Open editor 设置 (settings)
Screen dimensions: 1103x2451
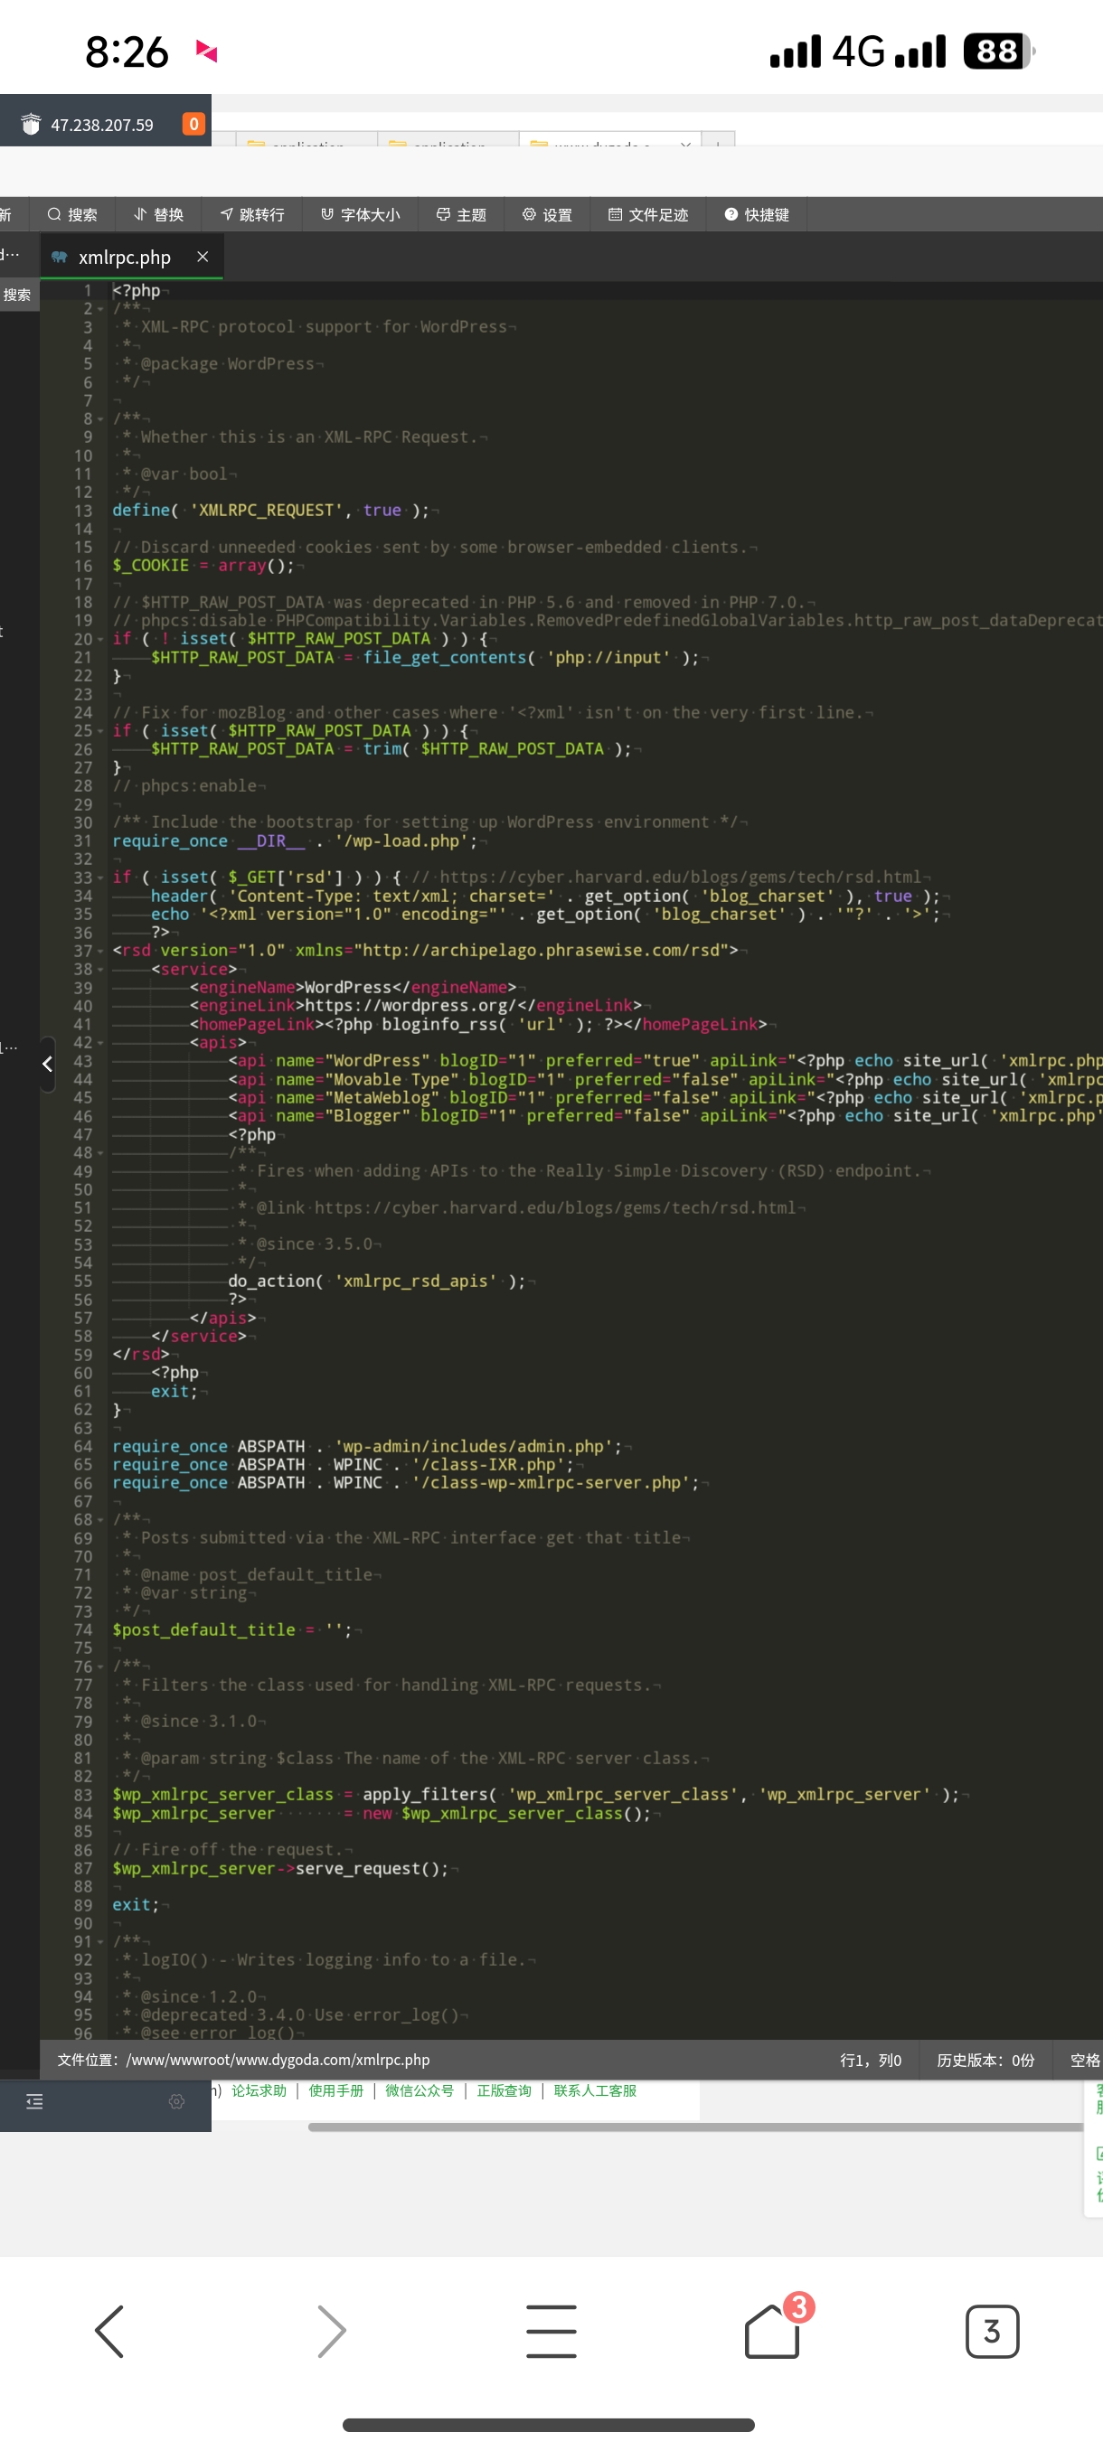547,215
